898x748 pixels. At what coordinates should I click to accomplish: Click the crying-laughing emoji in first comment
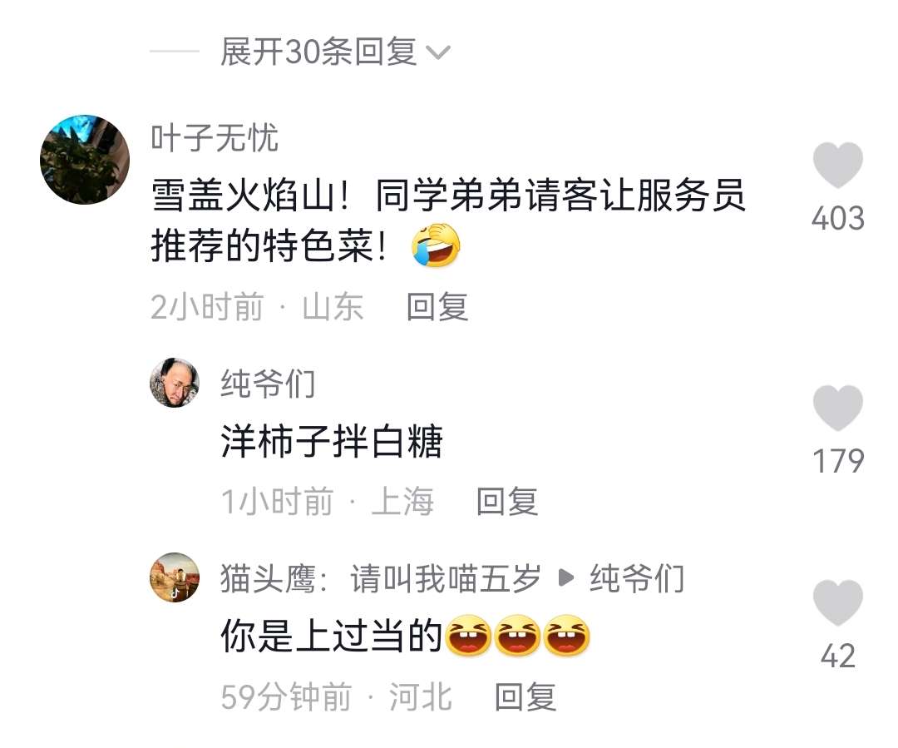[436, 245]
